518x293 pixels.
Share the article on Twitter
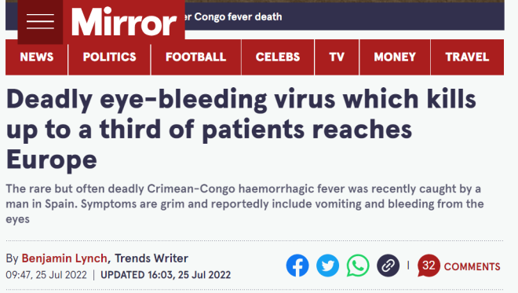(327, 266)
